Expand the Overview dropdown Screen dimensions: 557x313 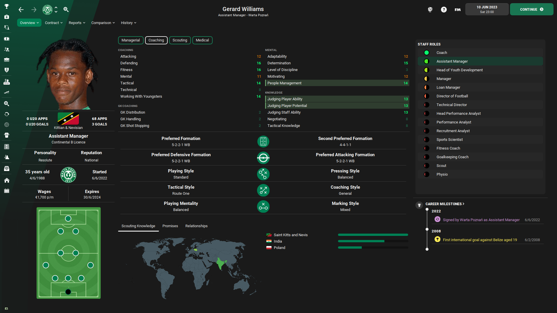[29, 23]
